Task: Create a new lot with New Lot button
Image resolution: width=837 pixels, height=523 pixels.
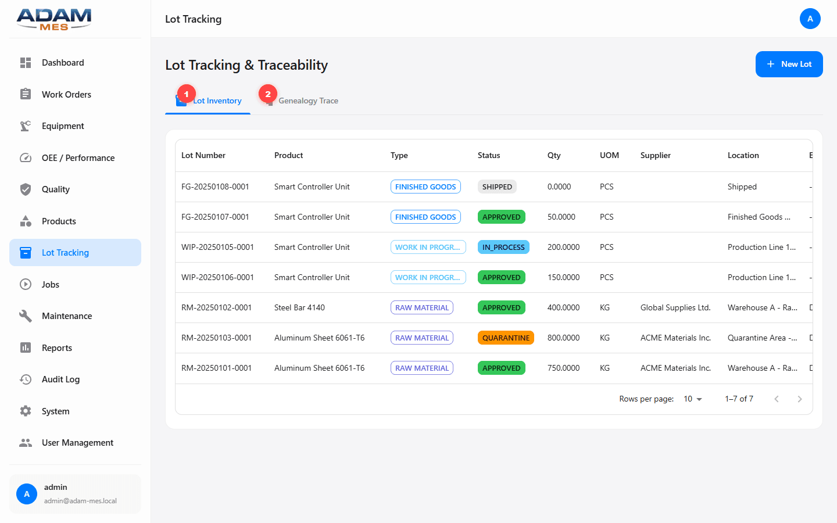Action: pos(789,64)
